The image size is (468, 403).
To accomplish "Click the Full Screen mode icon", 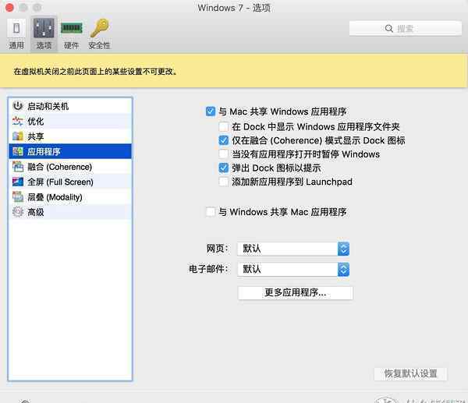I will [x=18, y=182].
